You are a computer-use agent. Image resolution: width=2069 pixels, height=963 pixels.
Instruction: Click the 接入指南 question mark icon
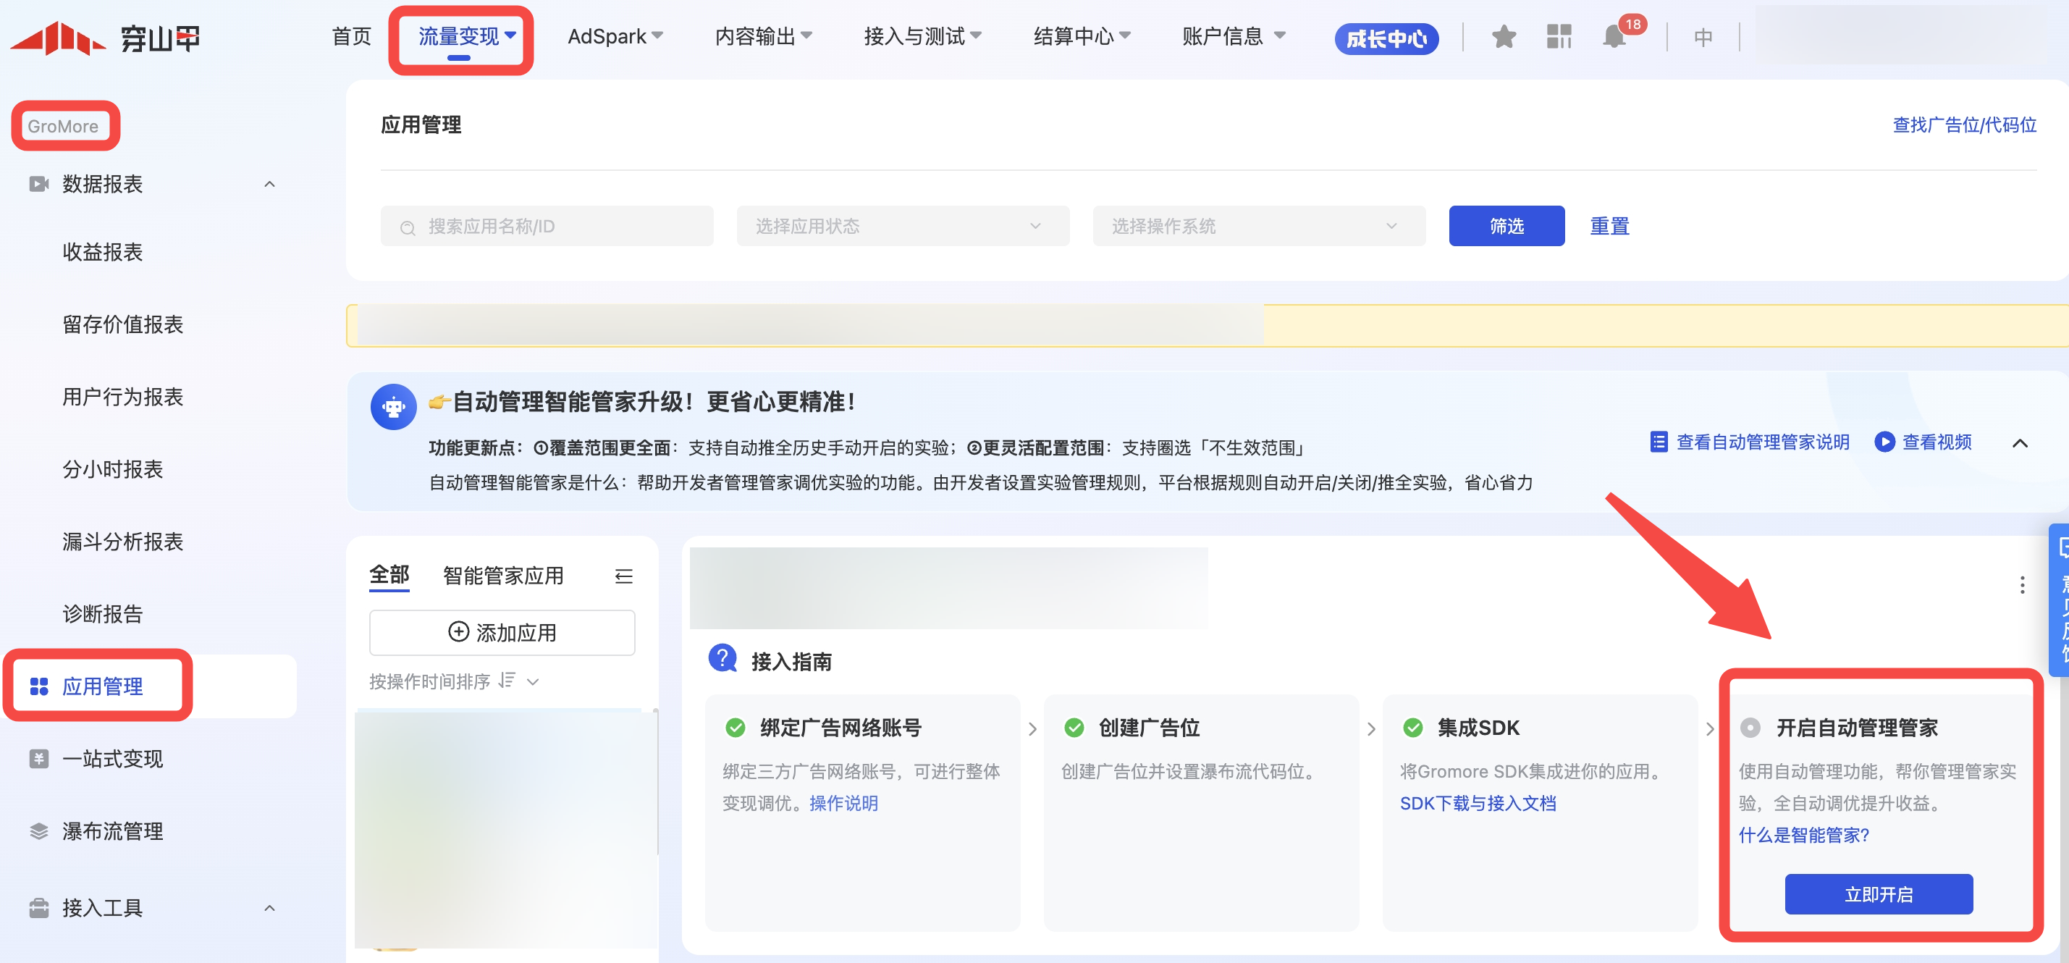point(722,659)
